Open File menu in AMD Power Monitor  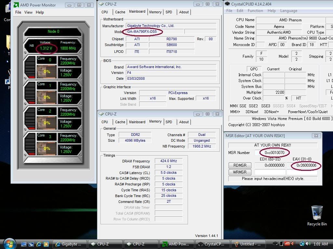pyautogui.click(x=18, y=12)
